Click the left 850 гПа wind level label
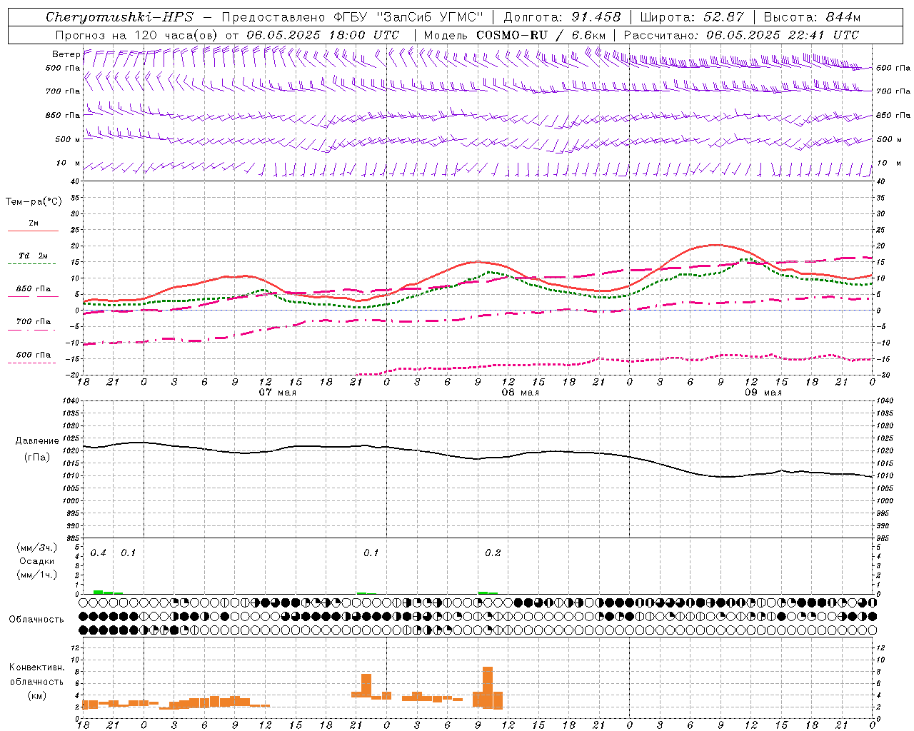Image resolution: width=914 pixels, height=731 pixels. [63, 115]
